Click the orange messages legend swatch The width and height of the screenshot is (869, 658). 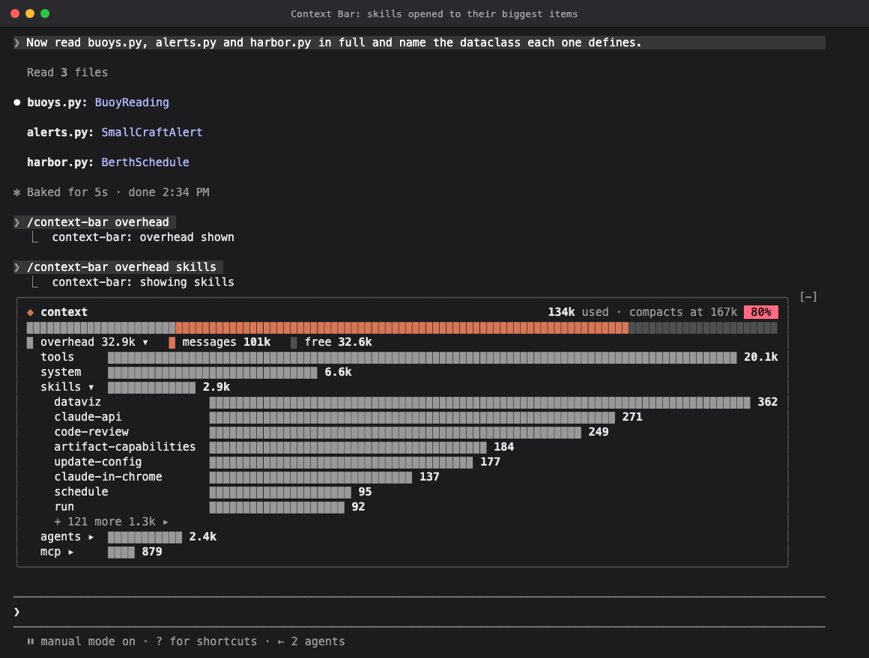(172, 342)
